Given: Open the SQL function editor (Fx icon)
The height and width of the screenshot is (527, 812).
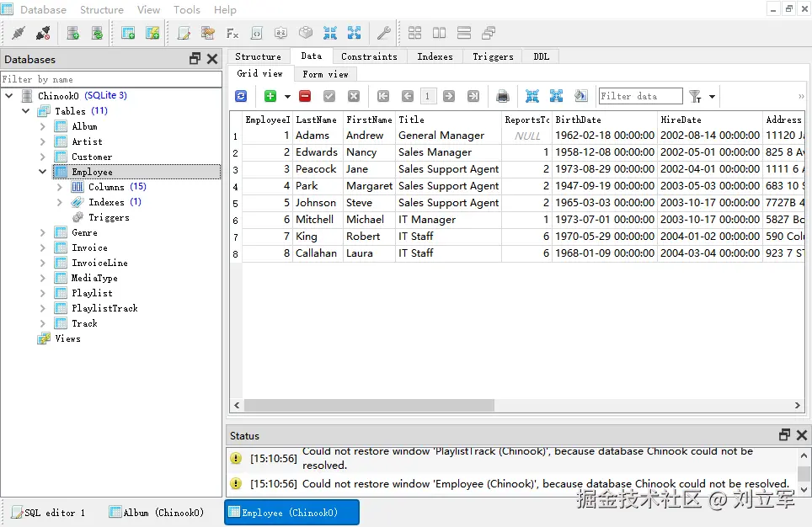Looking at the screenshot, I should 232,33.
